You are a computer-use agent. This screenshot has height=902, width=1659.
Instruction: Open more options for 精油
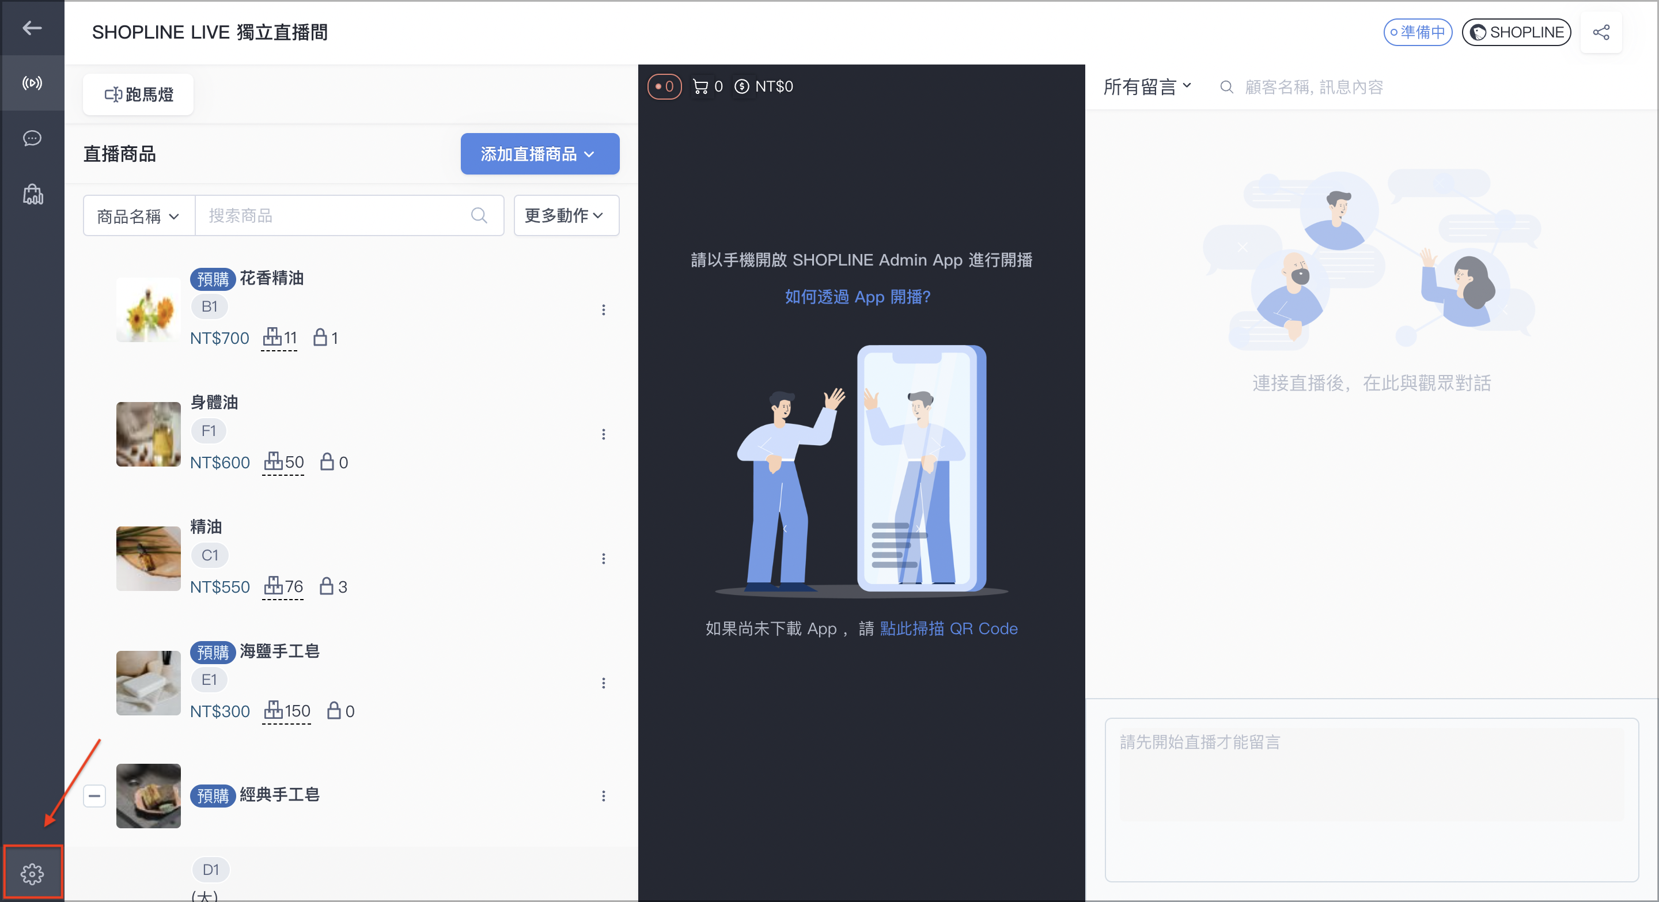pyautogui.click(x=604, y=558)
